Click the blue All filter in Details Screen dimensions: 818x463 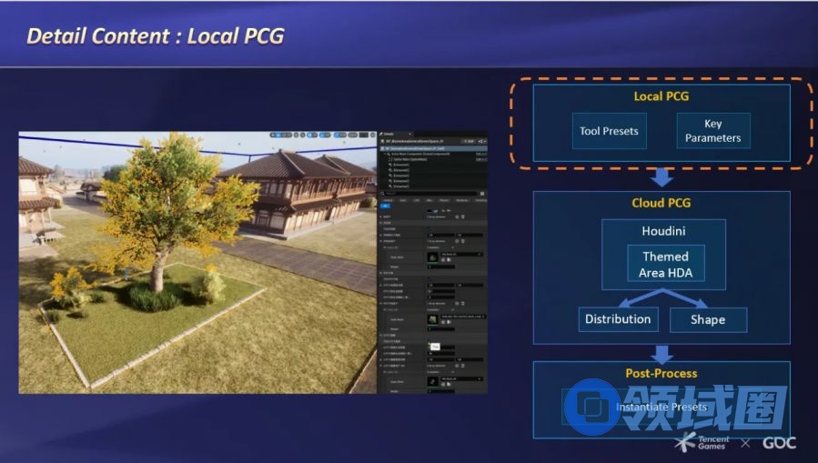pyautogui.click(x=384, y=206)
